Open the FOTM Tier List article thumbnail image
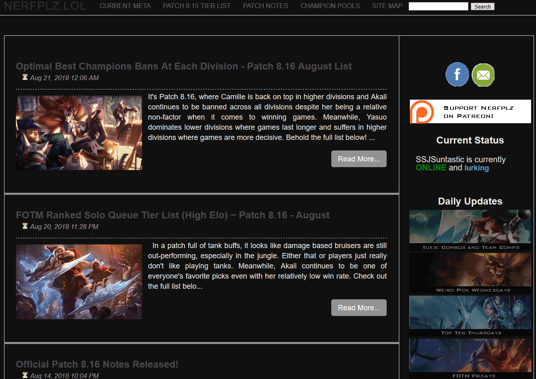 [79, 282]
